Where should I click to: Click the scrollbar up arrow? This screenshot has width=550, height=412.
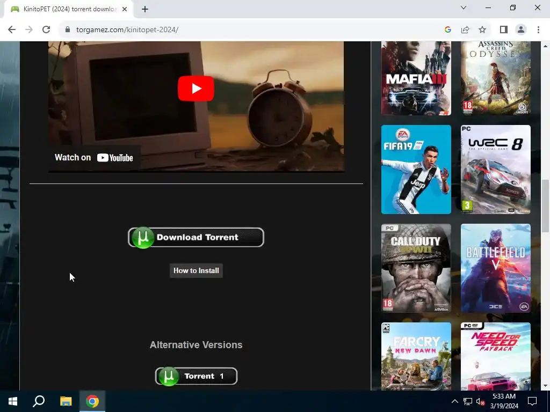pyautogui.click(x=545, y=46)
